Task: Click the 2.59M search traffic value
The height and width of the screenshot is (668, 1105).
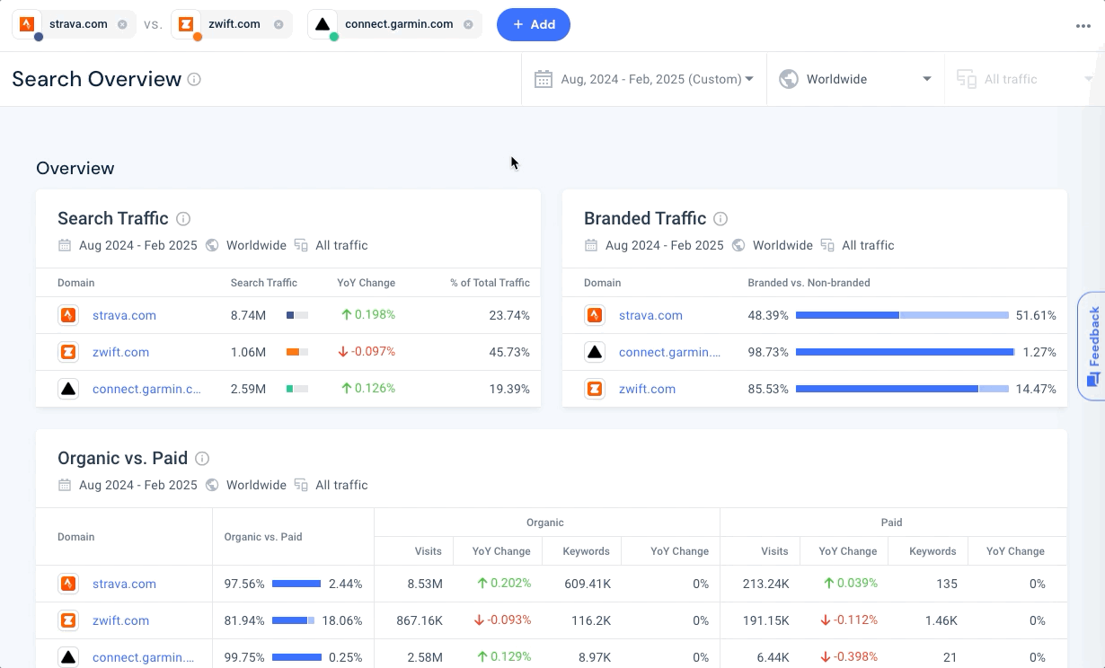Action: [x=248, y=389]
